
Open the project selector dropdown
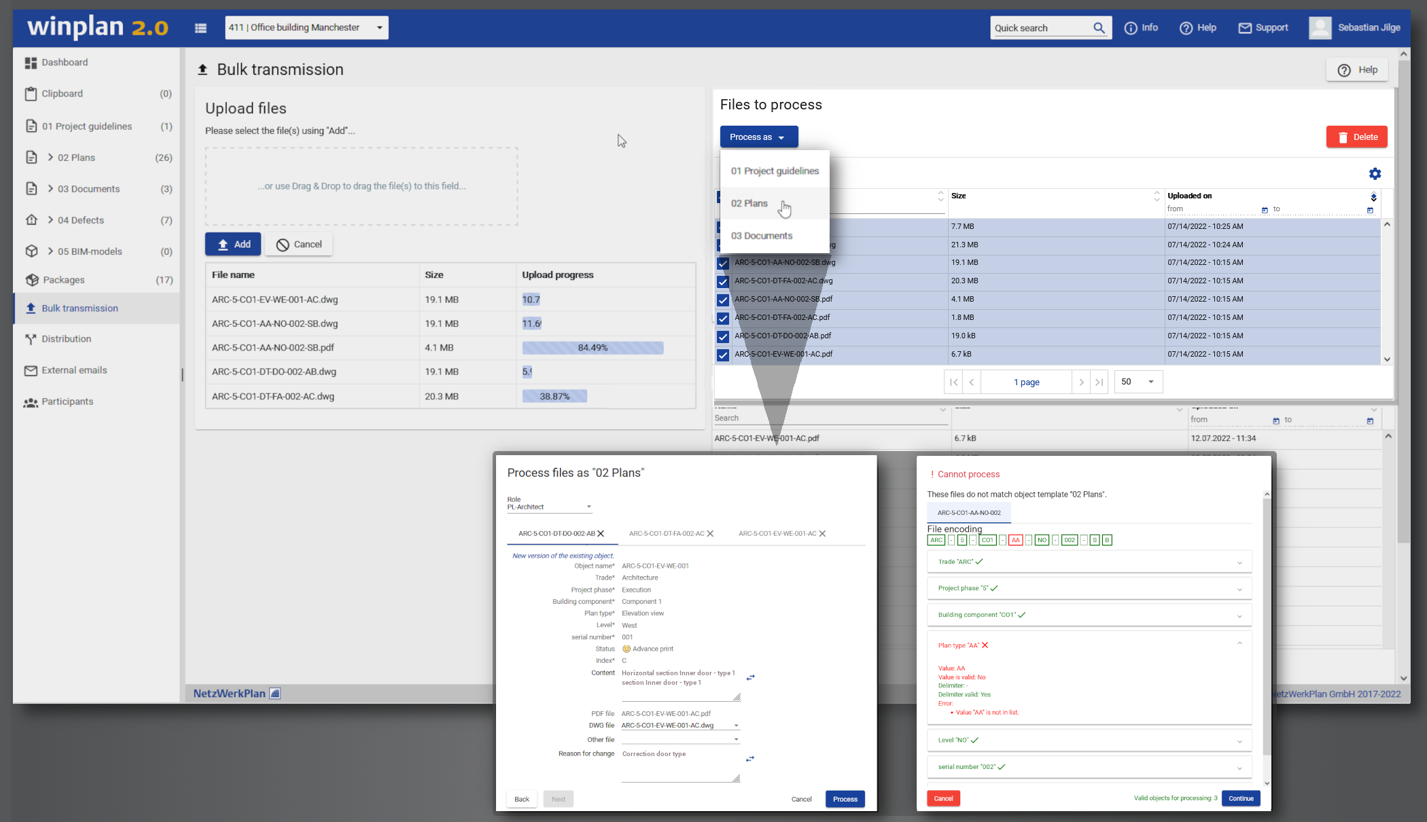coord(306,28)
